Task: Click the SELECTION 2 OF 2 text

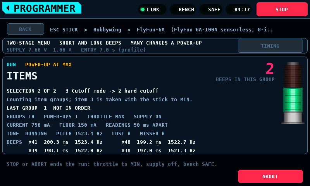Action: click(x=31, y=91)
